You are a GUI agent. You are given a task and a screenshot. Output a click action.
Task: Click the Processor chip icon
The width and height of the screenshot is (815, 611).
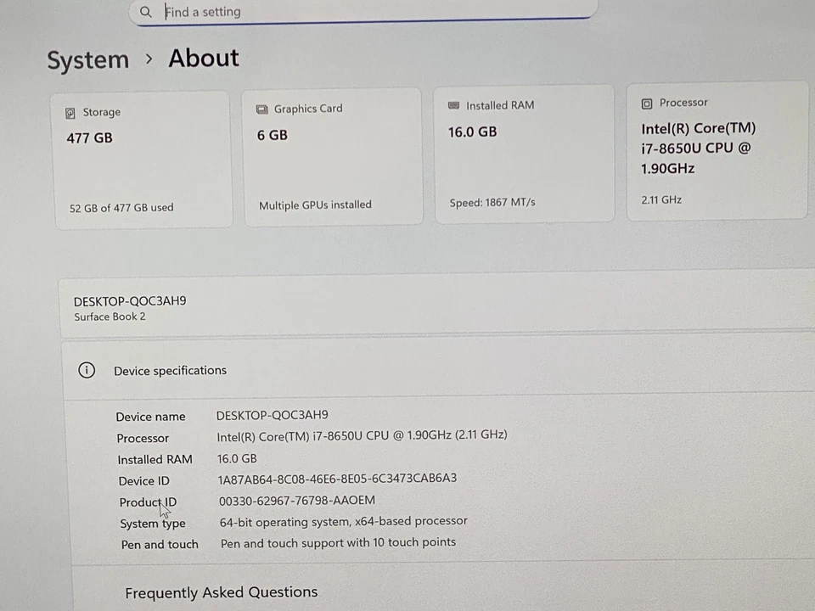tap(646, 103)
